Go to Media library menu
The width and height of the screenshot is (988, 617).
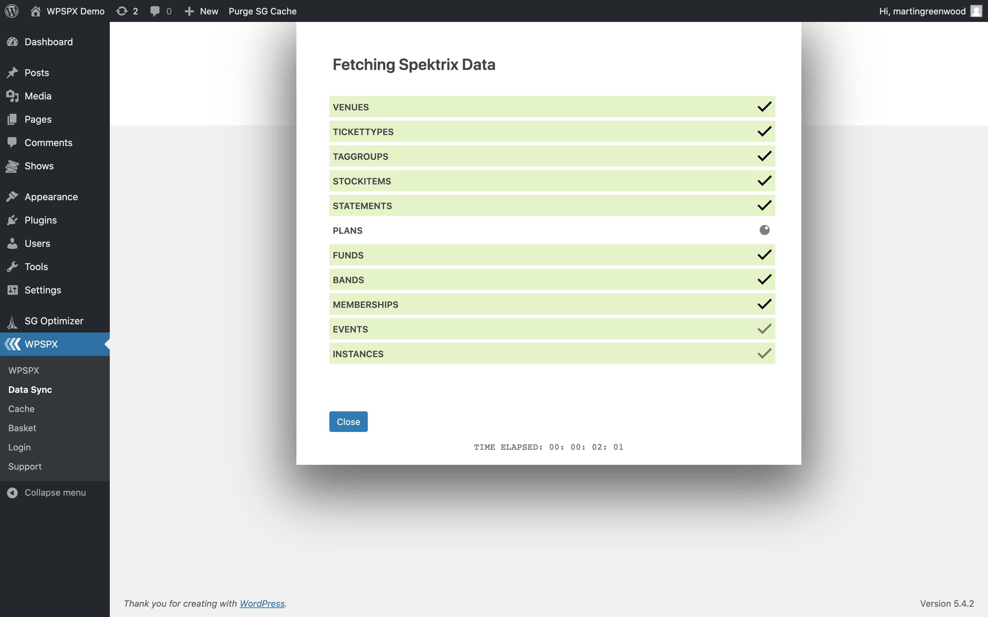tap(55, 96)
